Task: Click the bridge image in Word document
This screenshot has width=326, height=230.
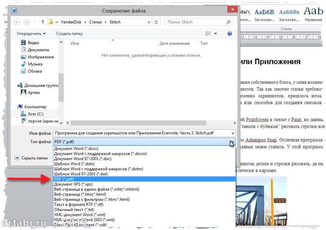Action: point(262,201)
